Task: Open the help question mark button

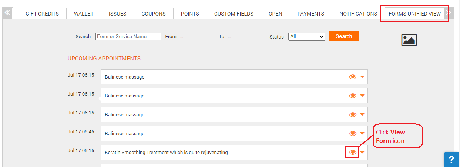Action: coord(451,160)
